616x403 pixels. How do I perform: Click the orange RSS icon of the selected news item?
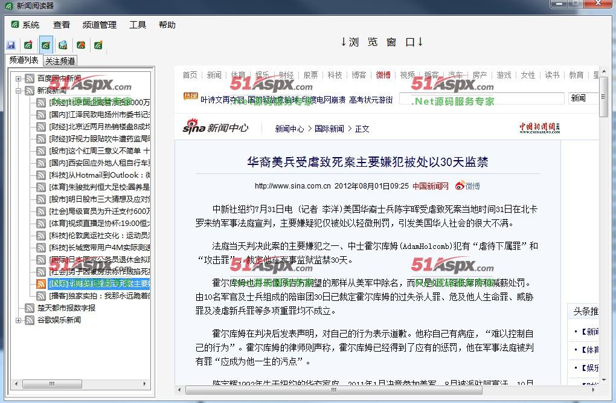click(x=41, y=283)
